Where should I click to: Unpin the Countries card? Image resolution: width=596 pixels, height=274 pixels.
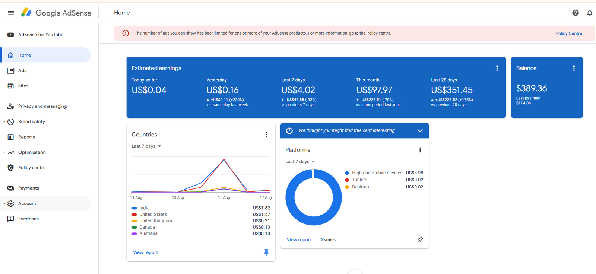click(266, 252)
